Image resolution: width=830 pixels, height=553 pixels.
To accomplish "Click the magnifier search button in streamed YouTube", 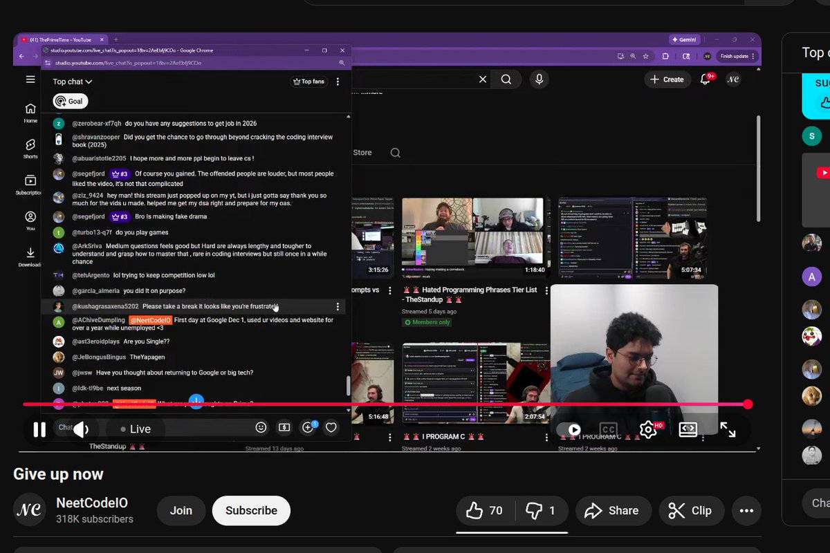I will (x=506, y=79).
